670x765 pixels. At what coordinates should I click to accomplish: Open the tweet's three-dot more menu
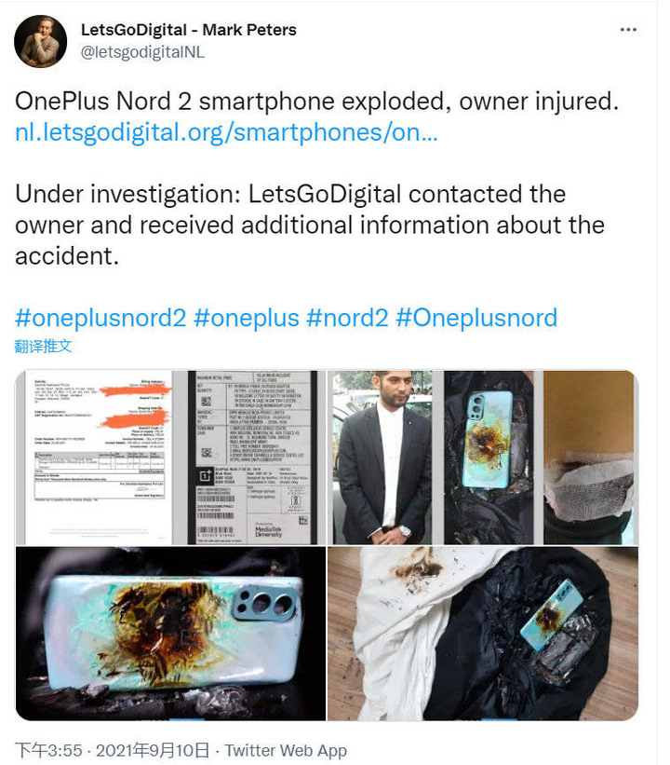tap(628, 30)
